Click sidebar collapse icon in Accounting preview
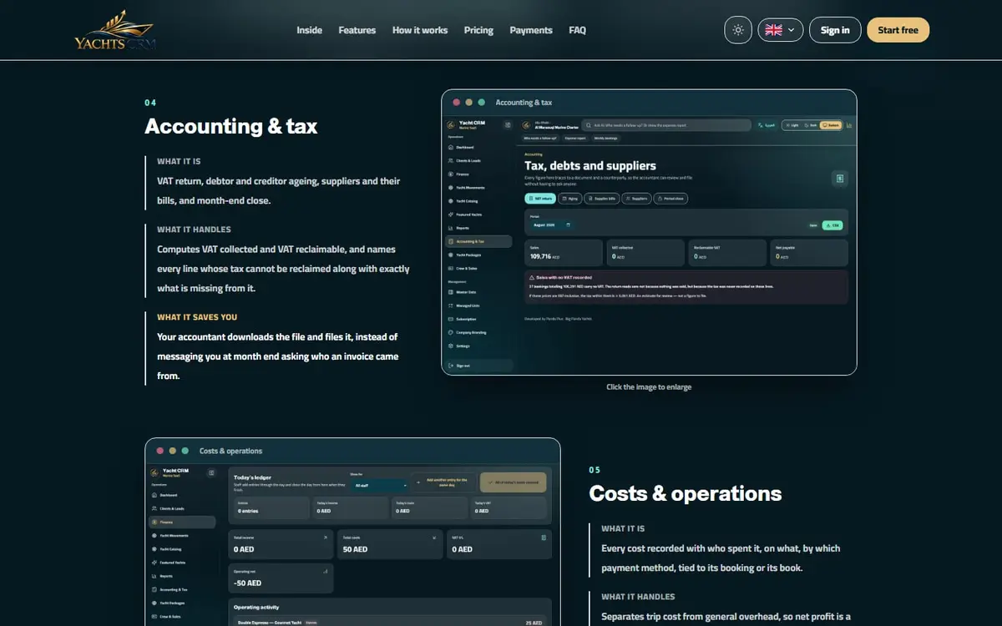This screenshot has height=626, width=1002. pyautogui.click(x=508, y=125)
